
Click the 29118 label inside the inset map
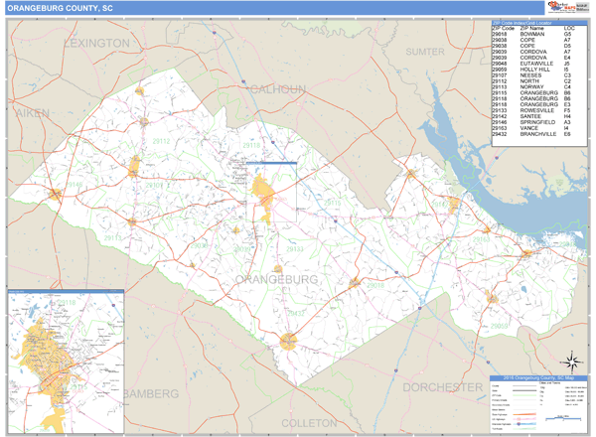click(67, 303)
